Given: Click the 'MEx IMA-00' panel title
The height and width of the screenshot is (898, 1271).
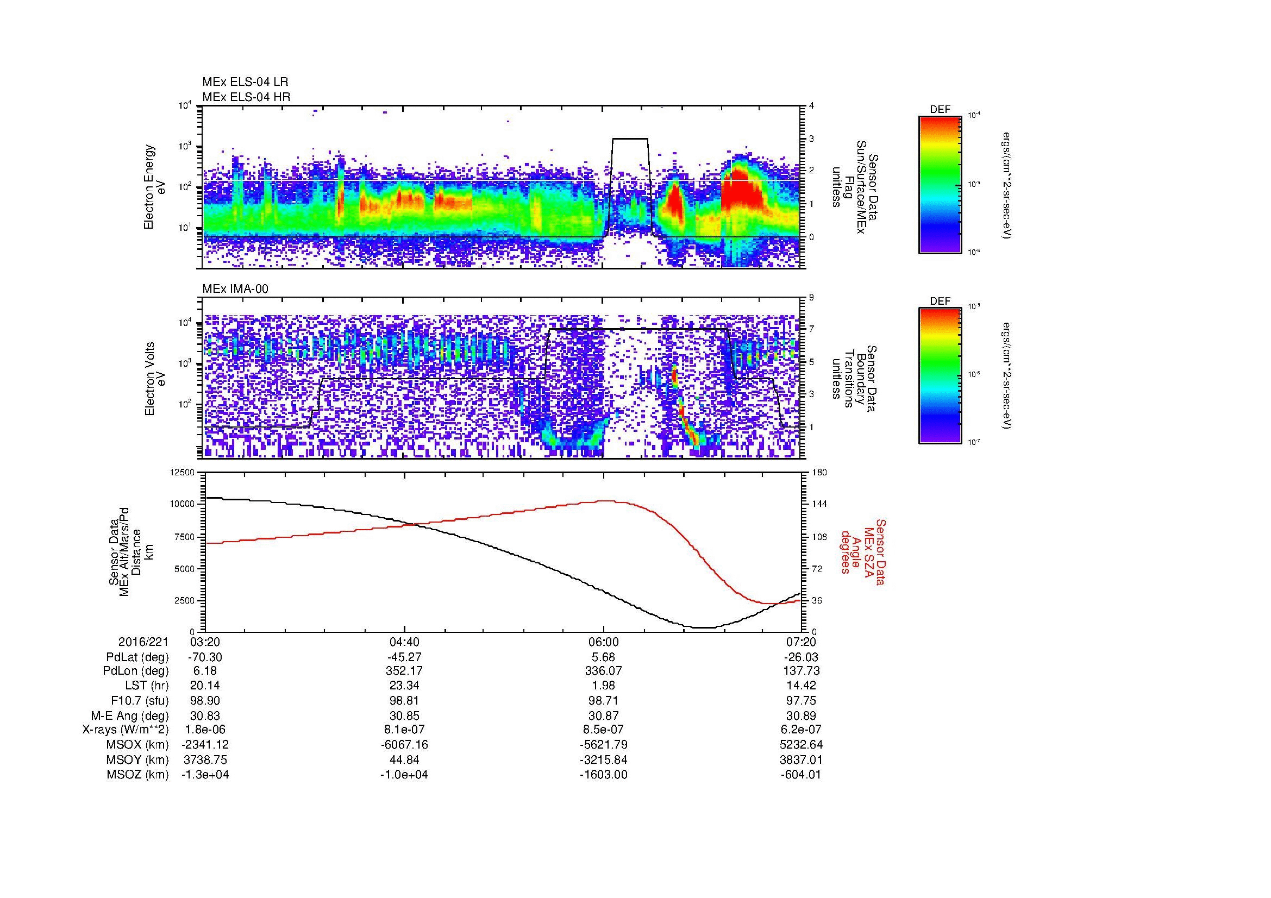Looking at the screenshot, I should click(x=235, y=289).
